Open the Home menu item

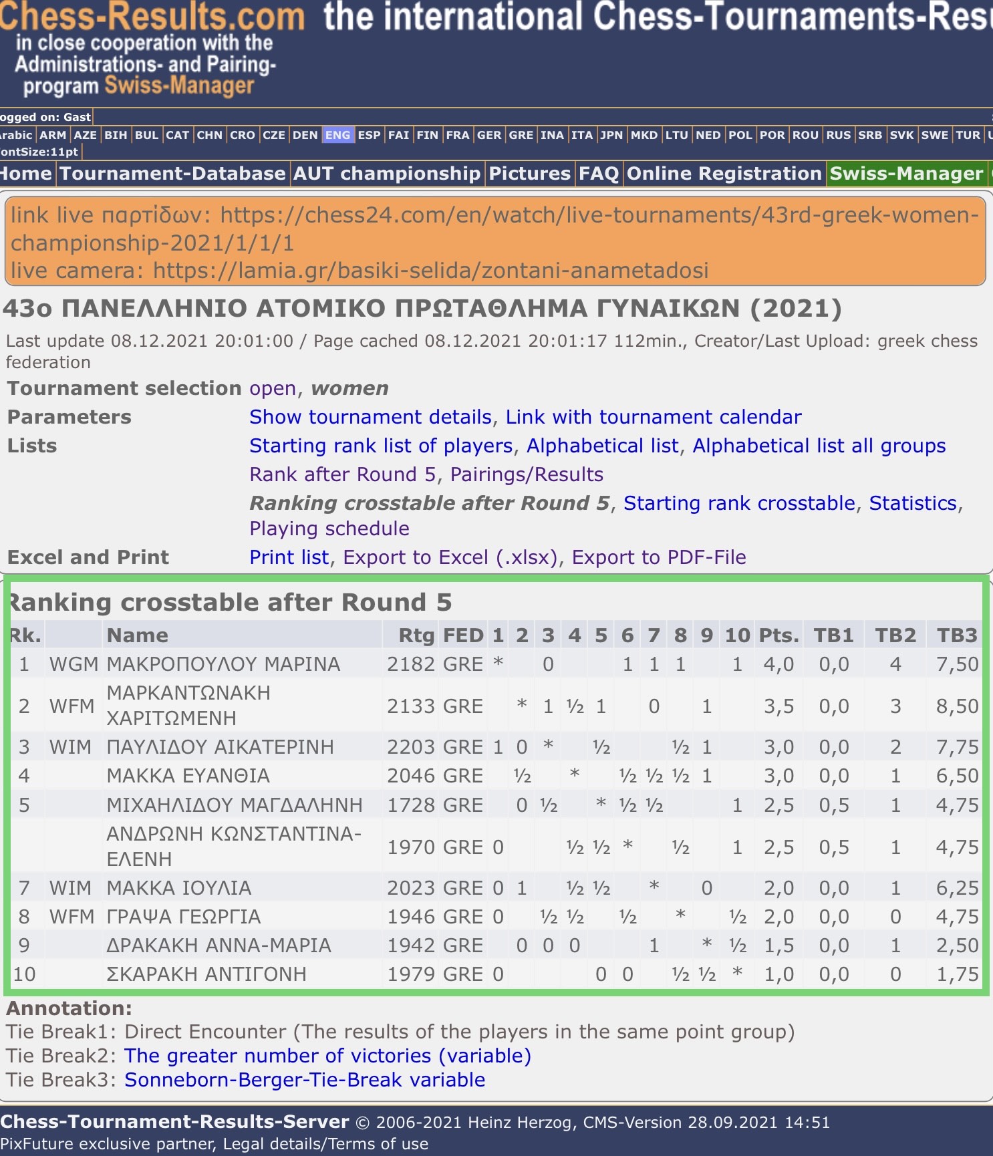pos(25,174)
